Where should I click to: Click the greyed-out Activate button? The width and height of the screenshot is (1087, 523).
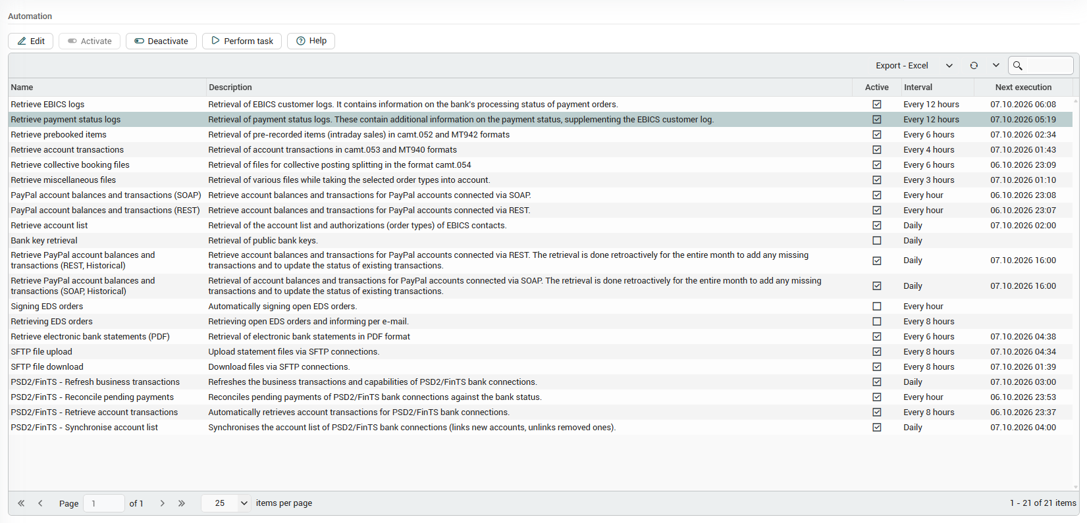coord(90,41)
